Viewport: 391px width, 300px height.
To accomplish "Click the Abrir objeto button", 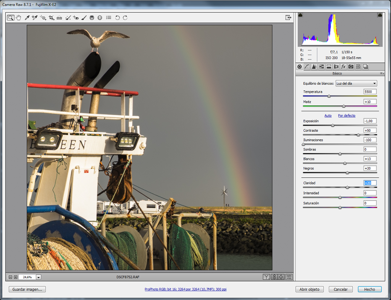I will pos(309,289).
